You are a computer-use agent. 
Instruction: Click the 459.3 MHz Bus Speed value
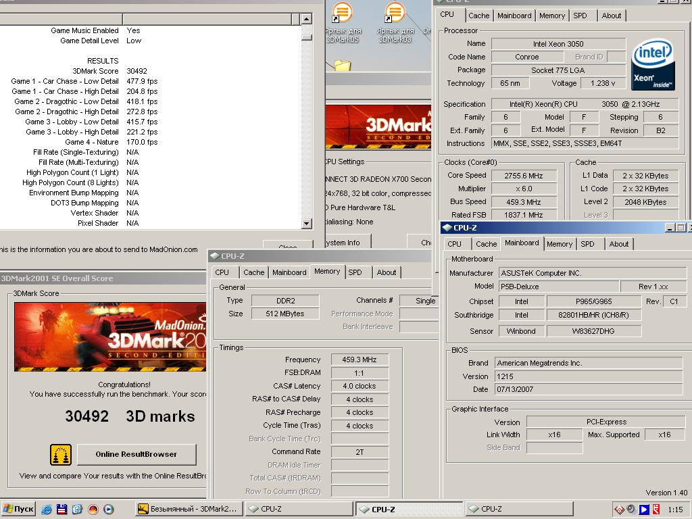coord(524,201)
